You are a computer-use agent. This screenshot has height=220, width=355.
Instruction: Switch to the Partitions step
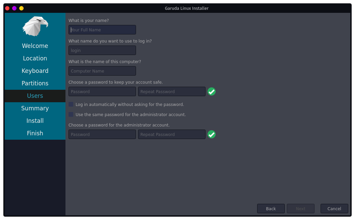coord(35,83)
